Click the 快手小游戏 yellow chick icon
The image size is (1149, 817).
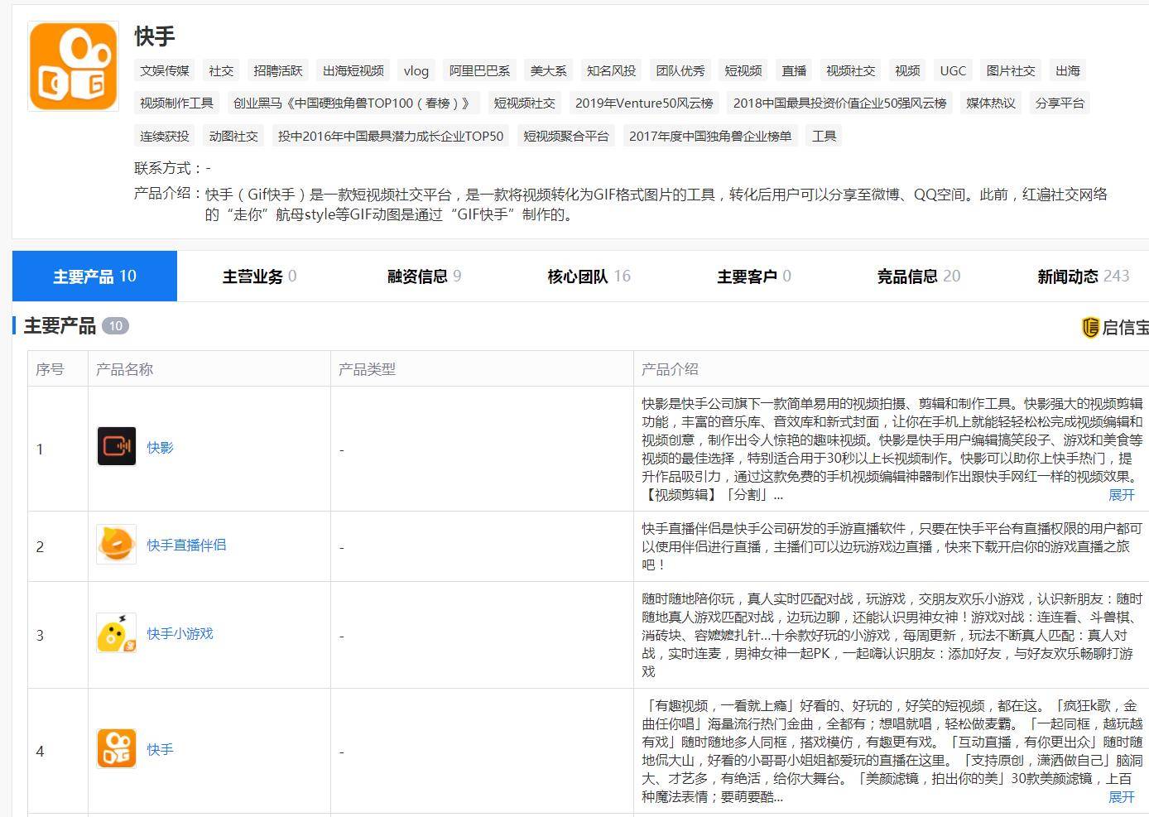[117, 633]
